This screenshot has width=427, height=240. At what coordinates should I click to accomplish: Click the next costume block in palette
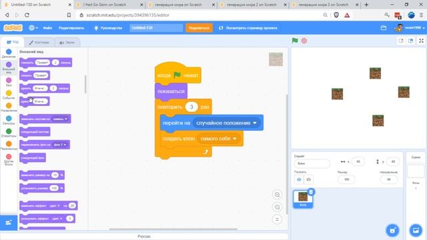point(35,132)
